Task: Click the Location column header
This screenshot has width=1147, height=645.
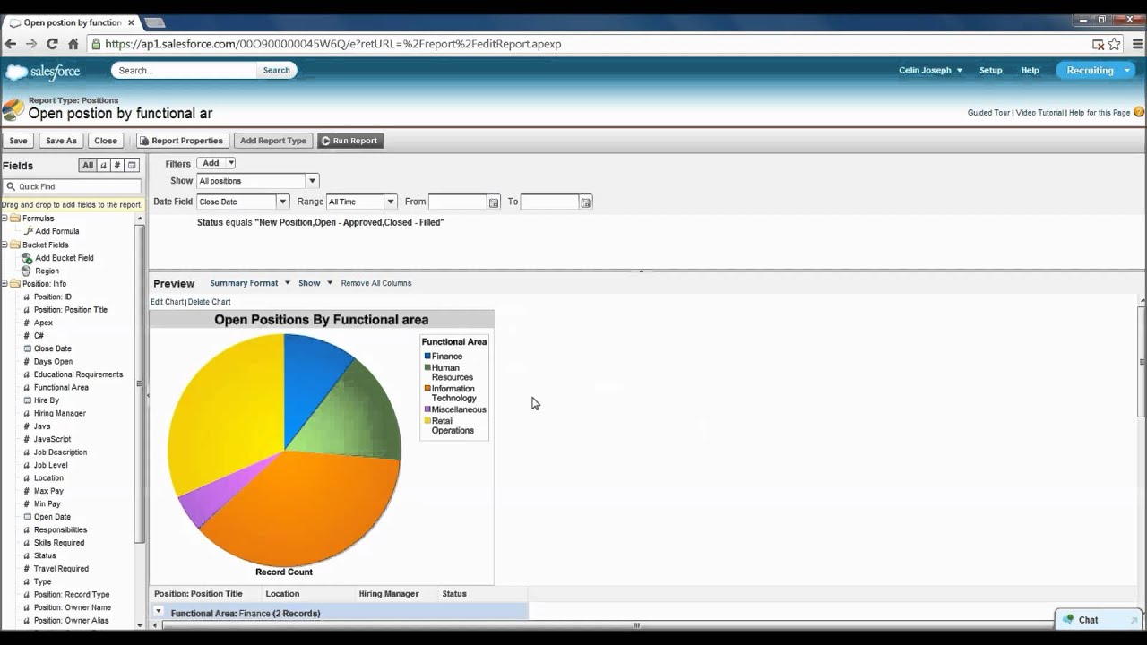Action: coord(282,594)
